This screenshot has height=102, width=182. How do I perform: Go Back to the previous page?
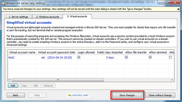click(16, 95)
